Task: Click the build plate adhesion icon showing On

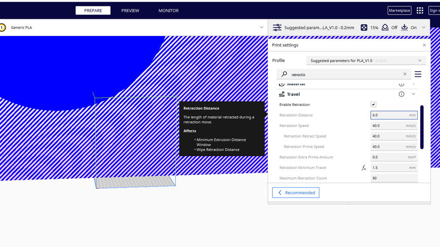Action: point(404,27)
